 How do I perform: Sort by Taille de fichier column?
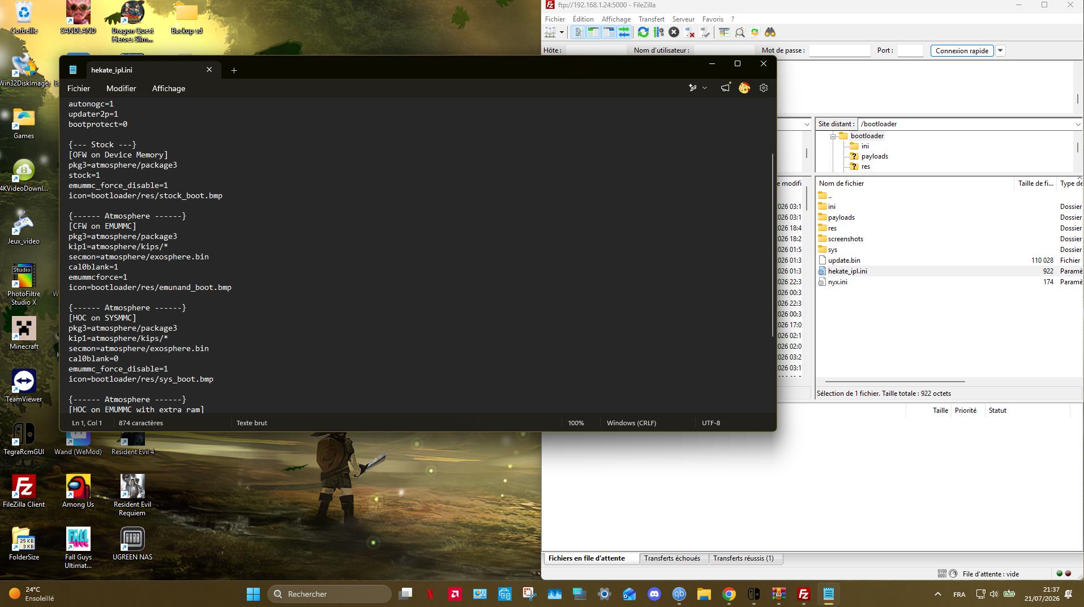1035,183
